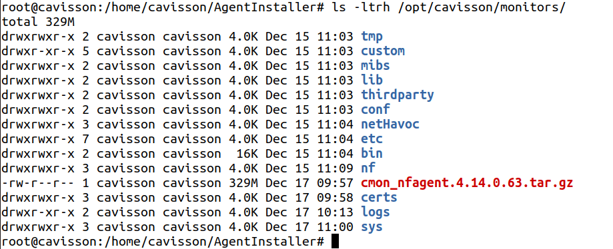613x249 pixels.
Task: Select the bin directory name
Action: (x=372, y=153)
